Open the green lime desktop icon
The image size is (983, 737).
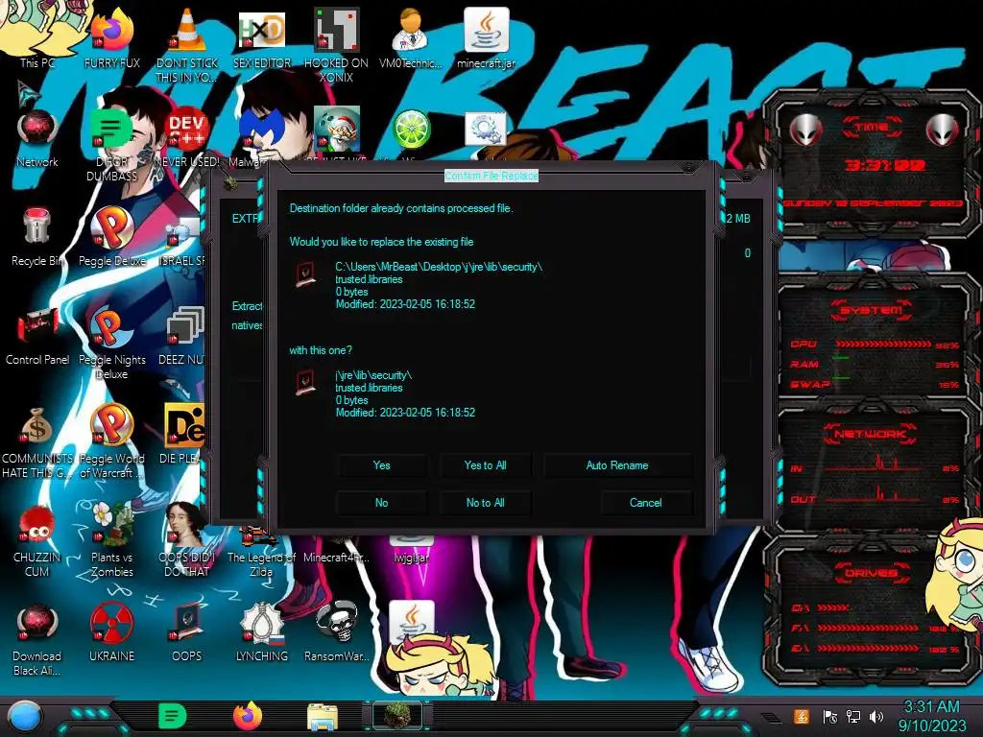pyautogui.click(x=411, y=130)
